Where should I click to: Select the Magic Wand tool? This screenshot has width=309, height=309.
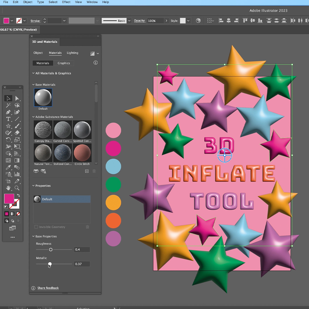(x=8, y=105)
